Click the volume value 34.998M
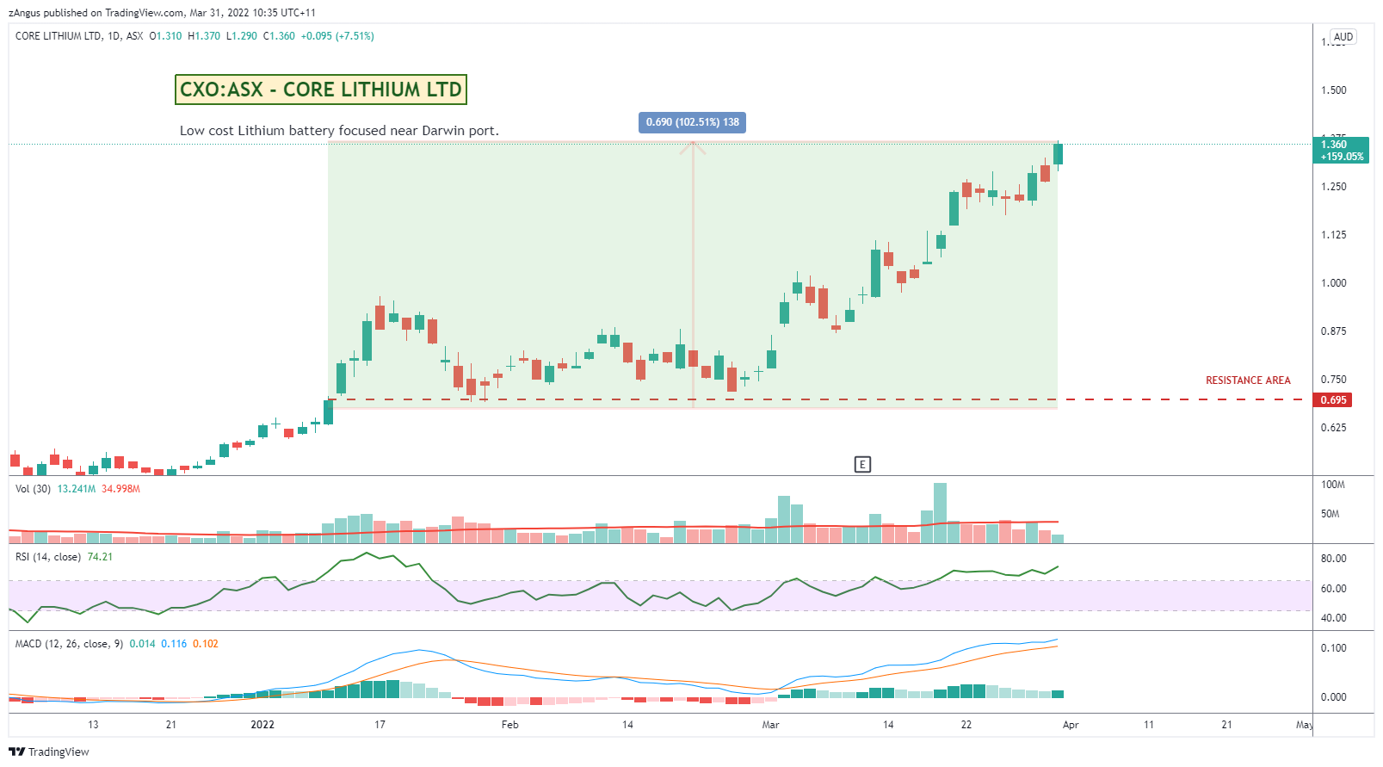The width and height of the screenshot is (1383, 767). (x=120, y=489)
